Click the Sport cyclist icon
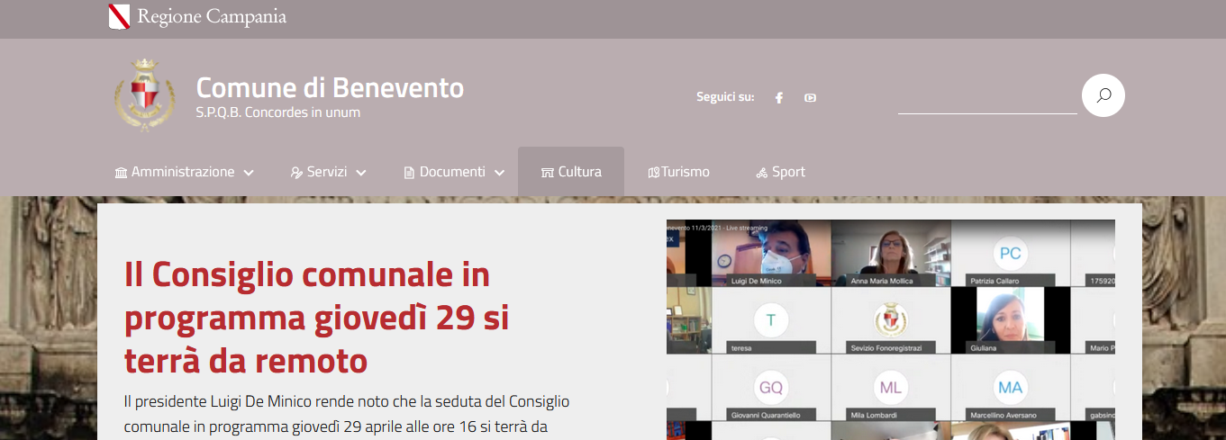The image size is (1226, 440). [x=762, y=173]
